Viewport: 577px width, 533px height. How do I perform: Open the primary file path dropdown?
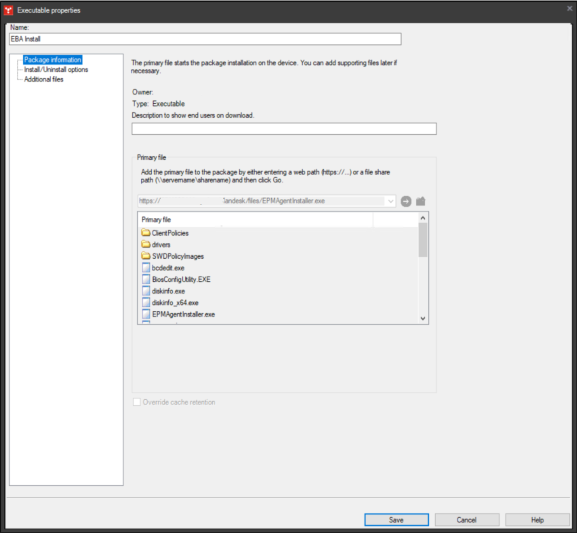click(390, 202)
